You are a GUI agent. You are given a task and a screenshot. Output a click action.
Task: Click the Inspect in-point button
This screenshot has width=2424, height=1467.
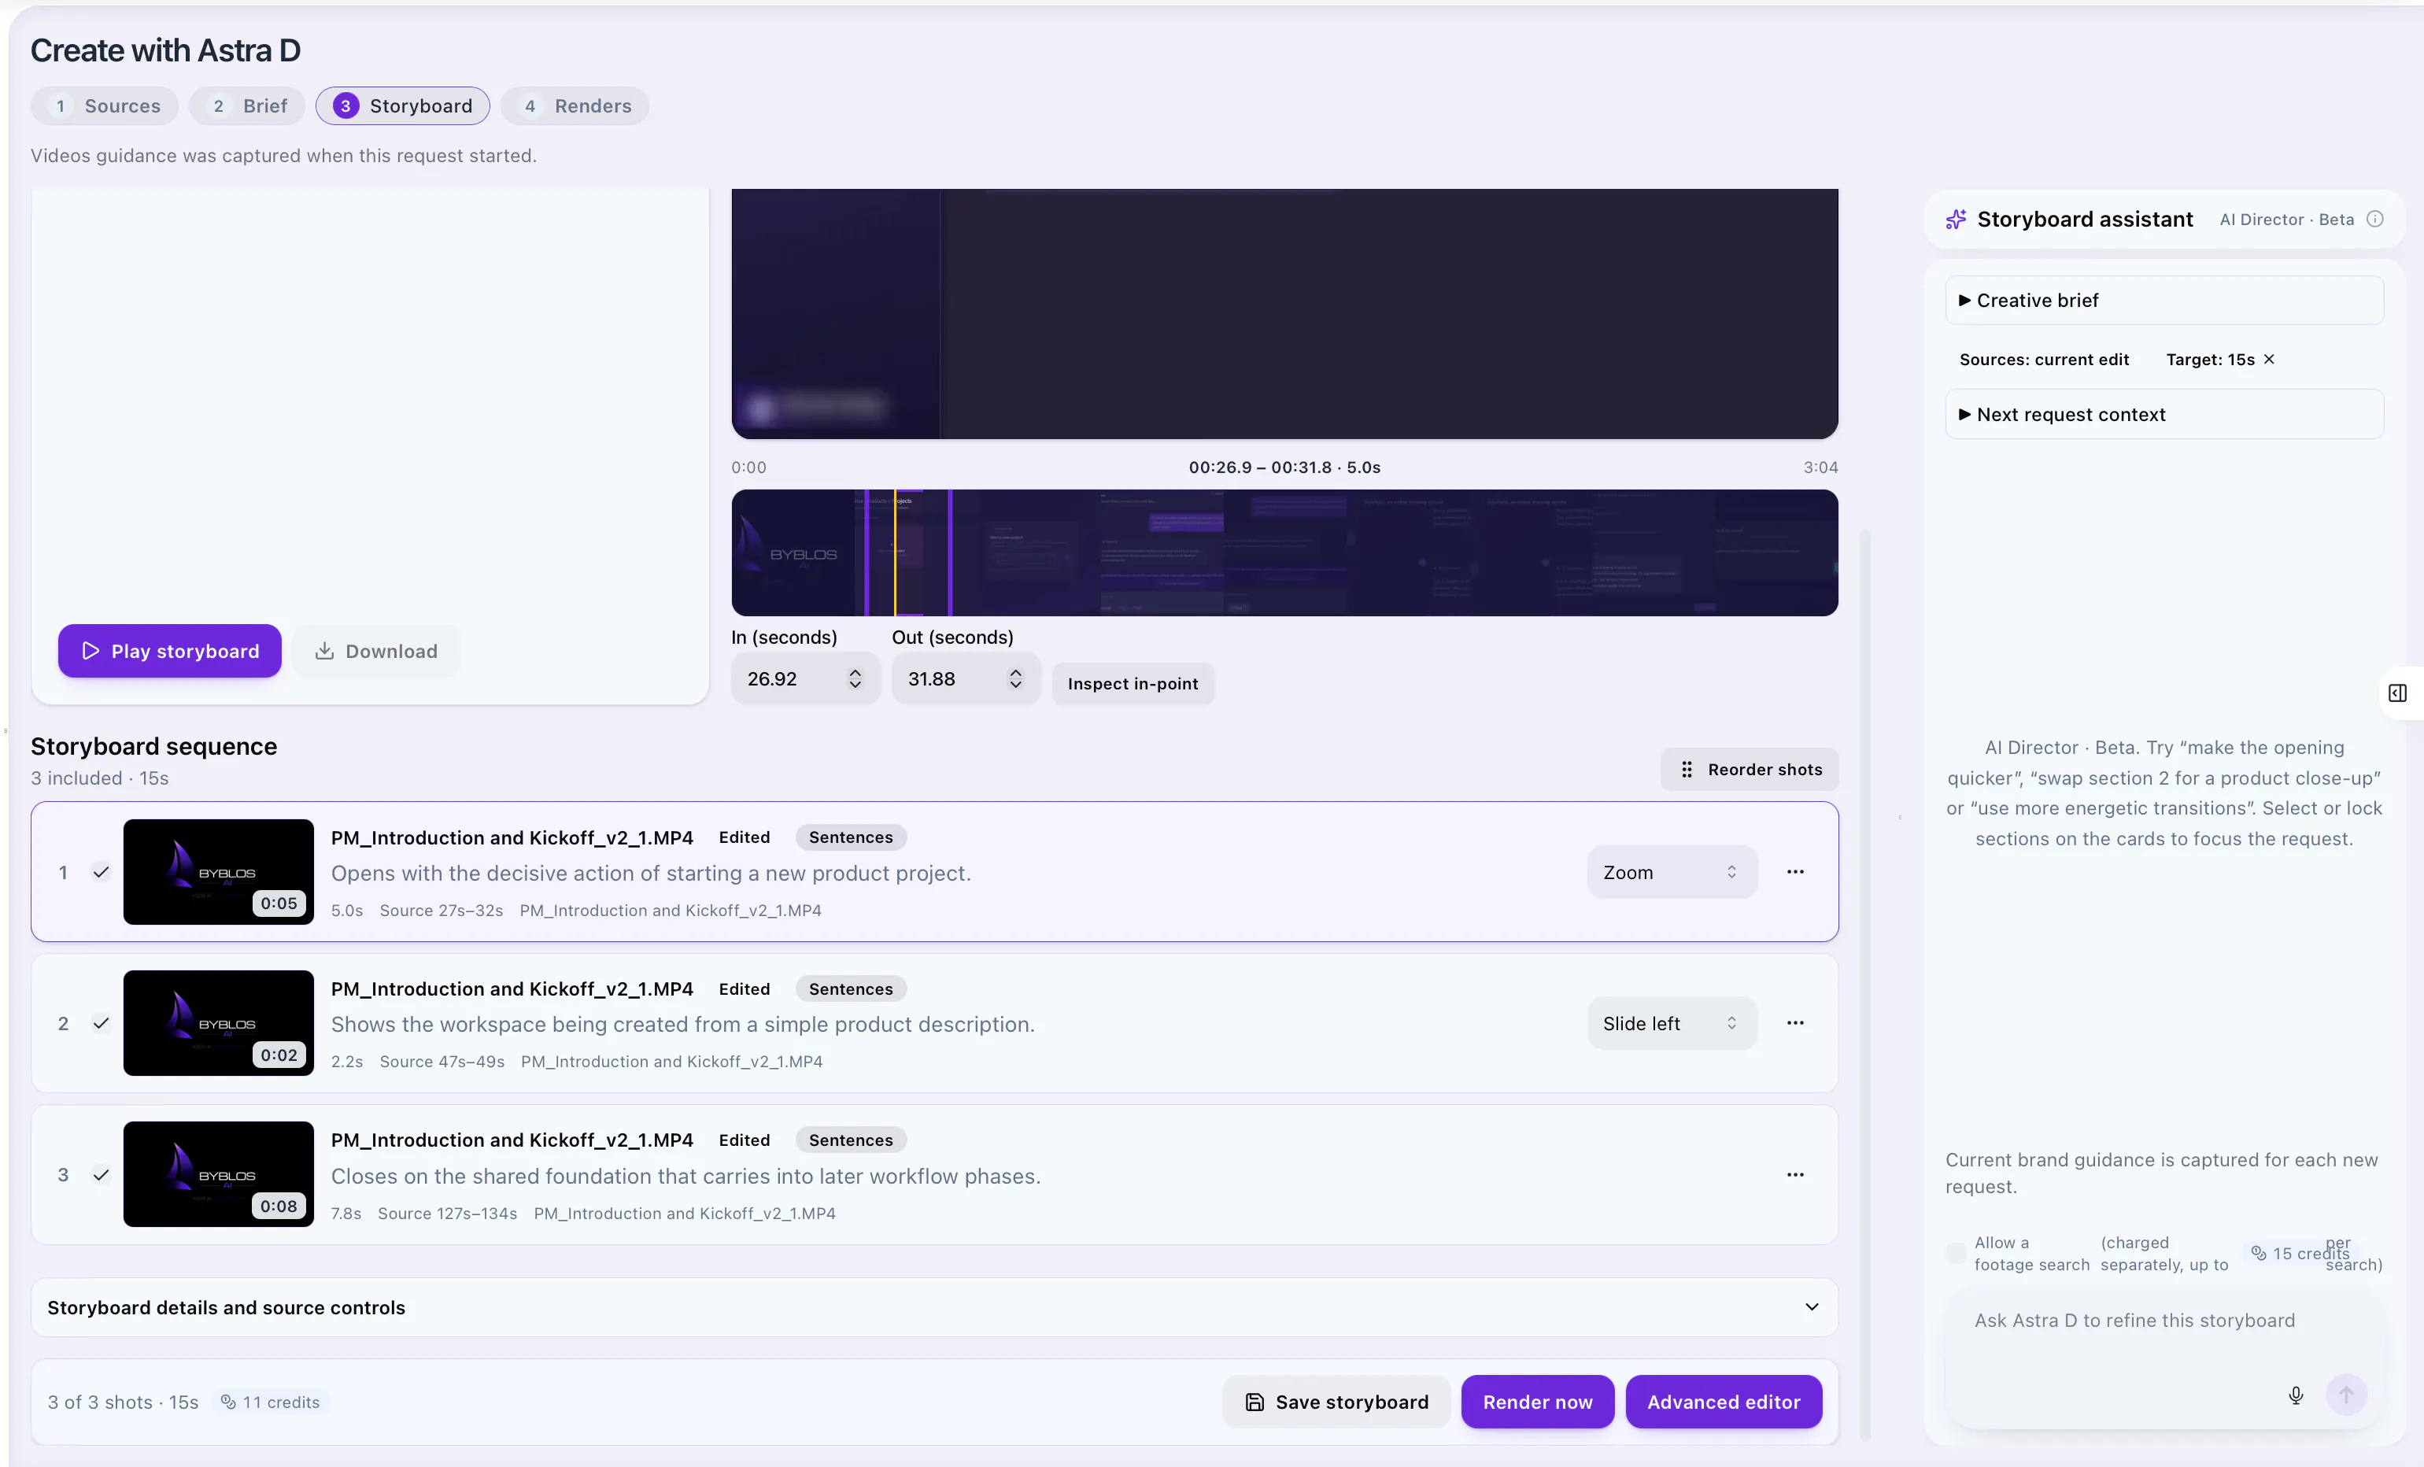point(1133,684)
